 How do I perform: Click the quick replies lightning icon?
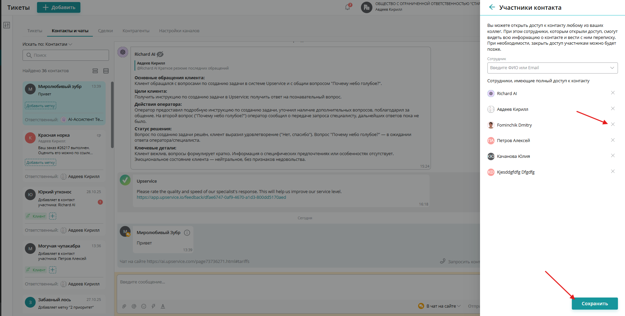(x=153, y=306)
